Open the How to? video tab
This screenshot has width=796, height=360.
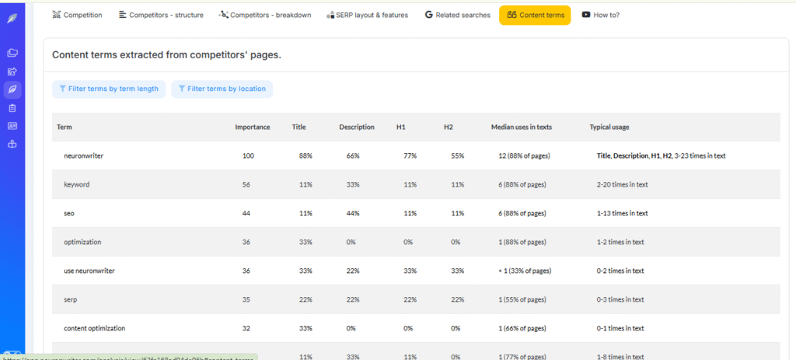tap(601, 16)
